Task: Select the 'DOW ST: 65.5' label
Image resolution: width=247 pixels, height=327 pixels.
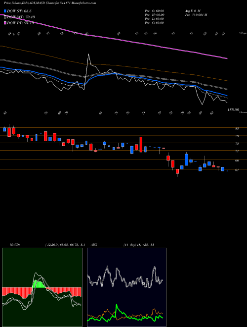Action: [x=19, y=11]
